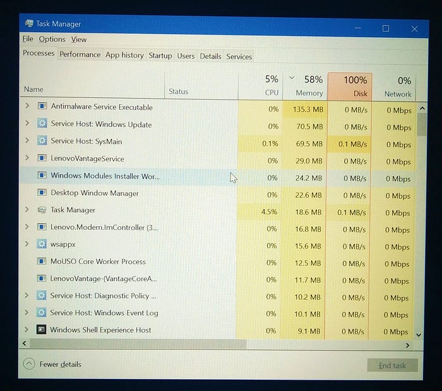Click the MoUSO Core Worker Process icon
442x391 pixels.
42,262
